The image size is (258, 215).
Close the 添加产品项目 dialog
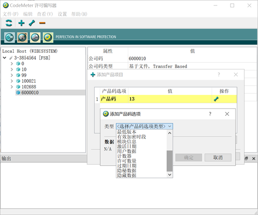(236, 75)
